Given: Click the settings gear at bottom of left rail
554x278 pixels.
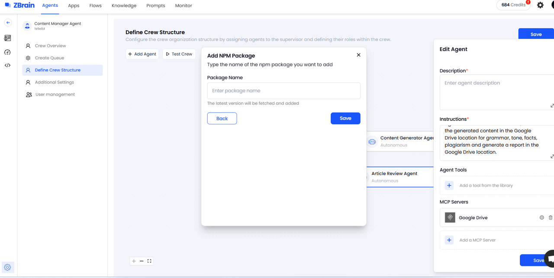Looking at the screenshot, I should click(7, 267).
